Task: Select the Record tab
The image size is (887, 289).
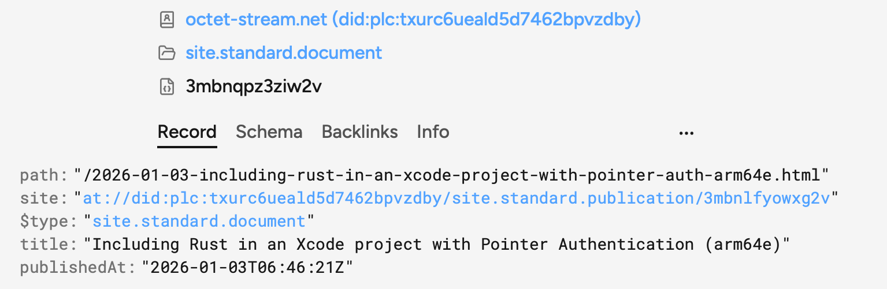Action: click(187, 132)
